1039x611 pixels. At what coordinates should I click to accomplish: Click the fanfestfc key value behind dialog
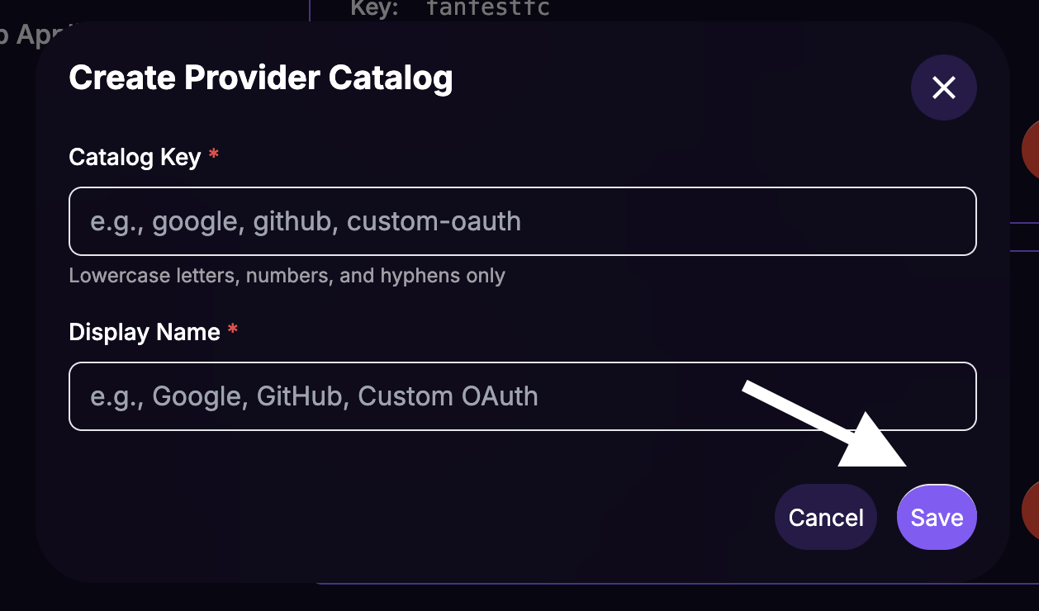pyautogui.click(x=488, y=9)
